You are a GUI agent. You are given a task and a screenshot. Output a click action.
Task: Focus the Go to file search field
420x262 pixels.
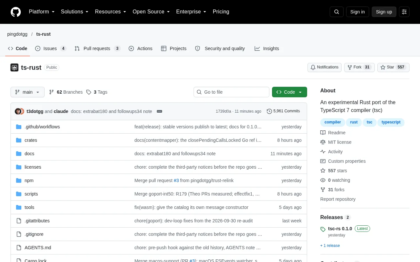coord(231,92)
